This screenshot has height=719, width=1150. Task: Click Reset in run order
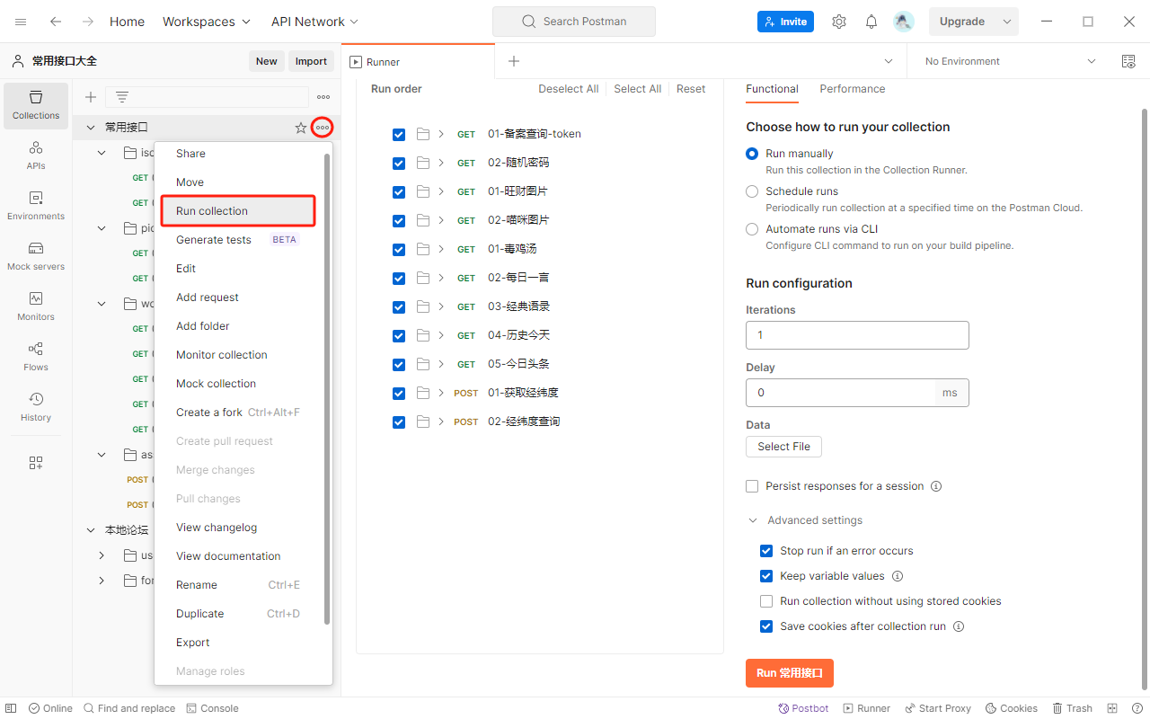click(x=691, y=89)
